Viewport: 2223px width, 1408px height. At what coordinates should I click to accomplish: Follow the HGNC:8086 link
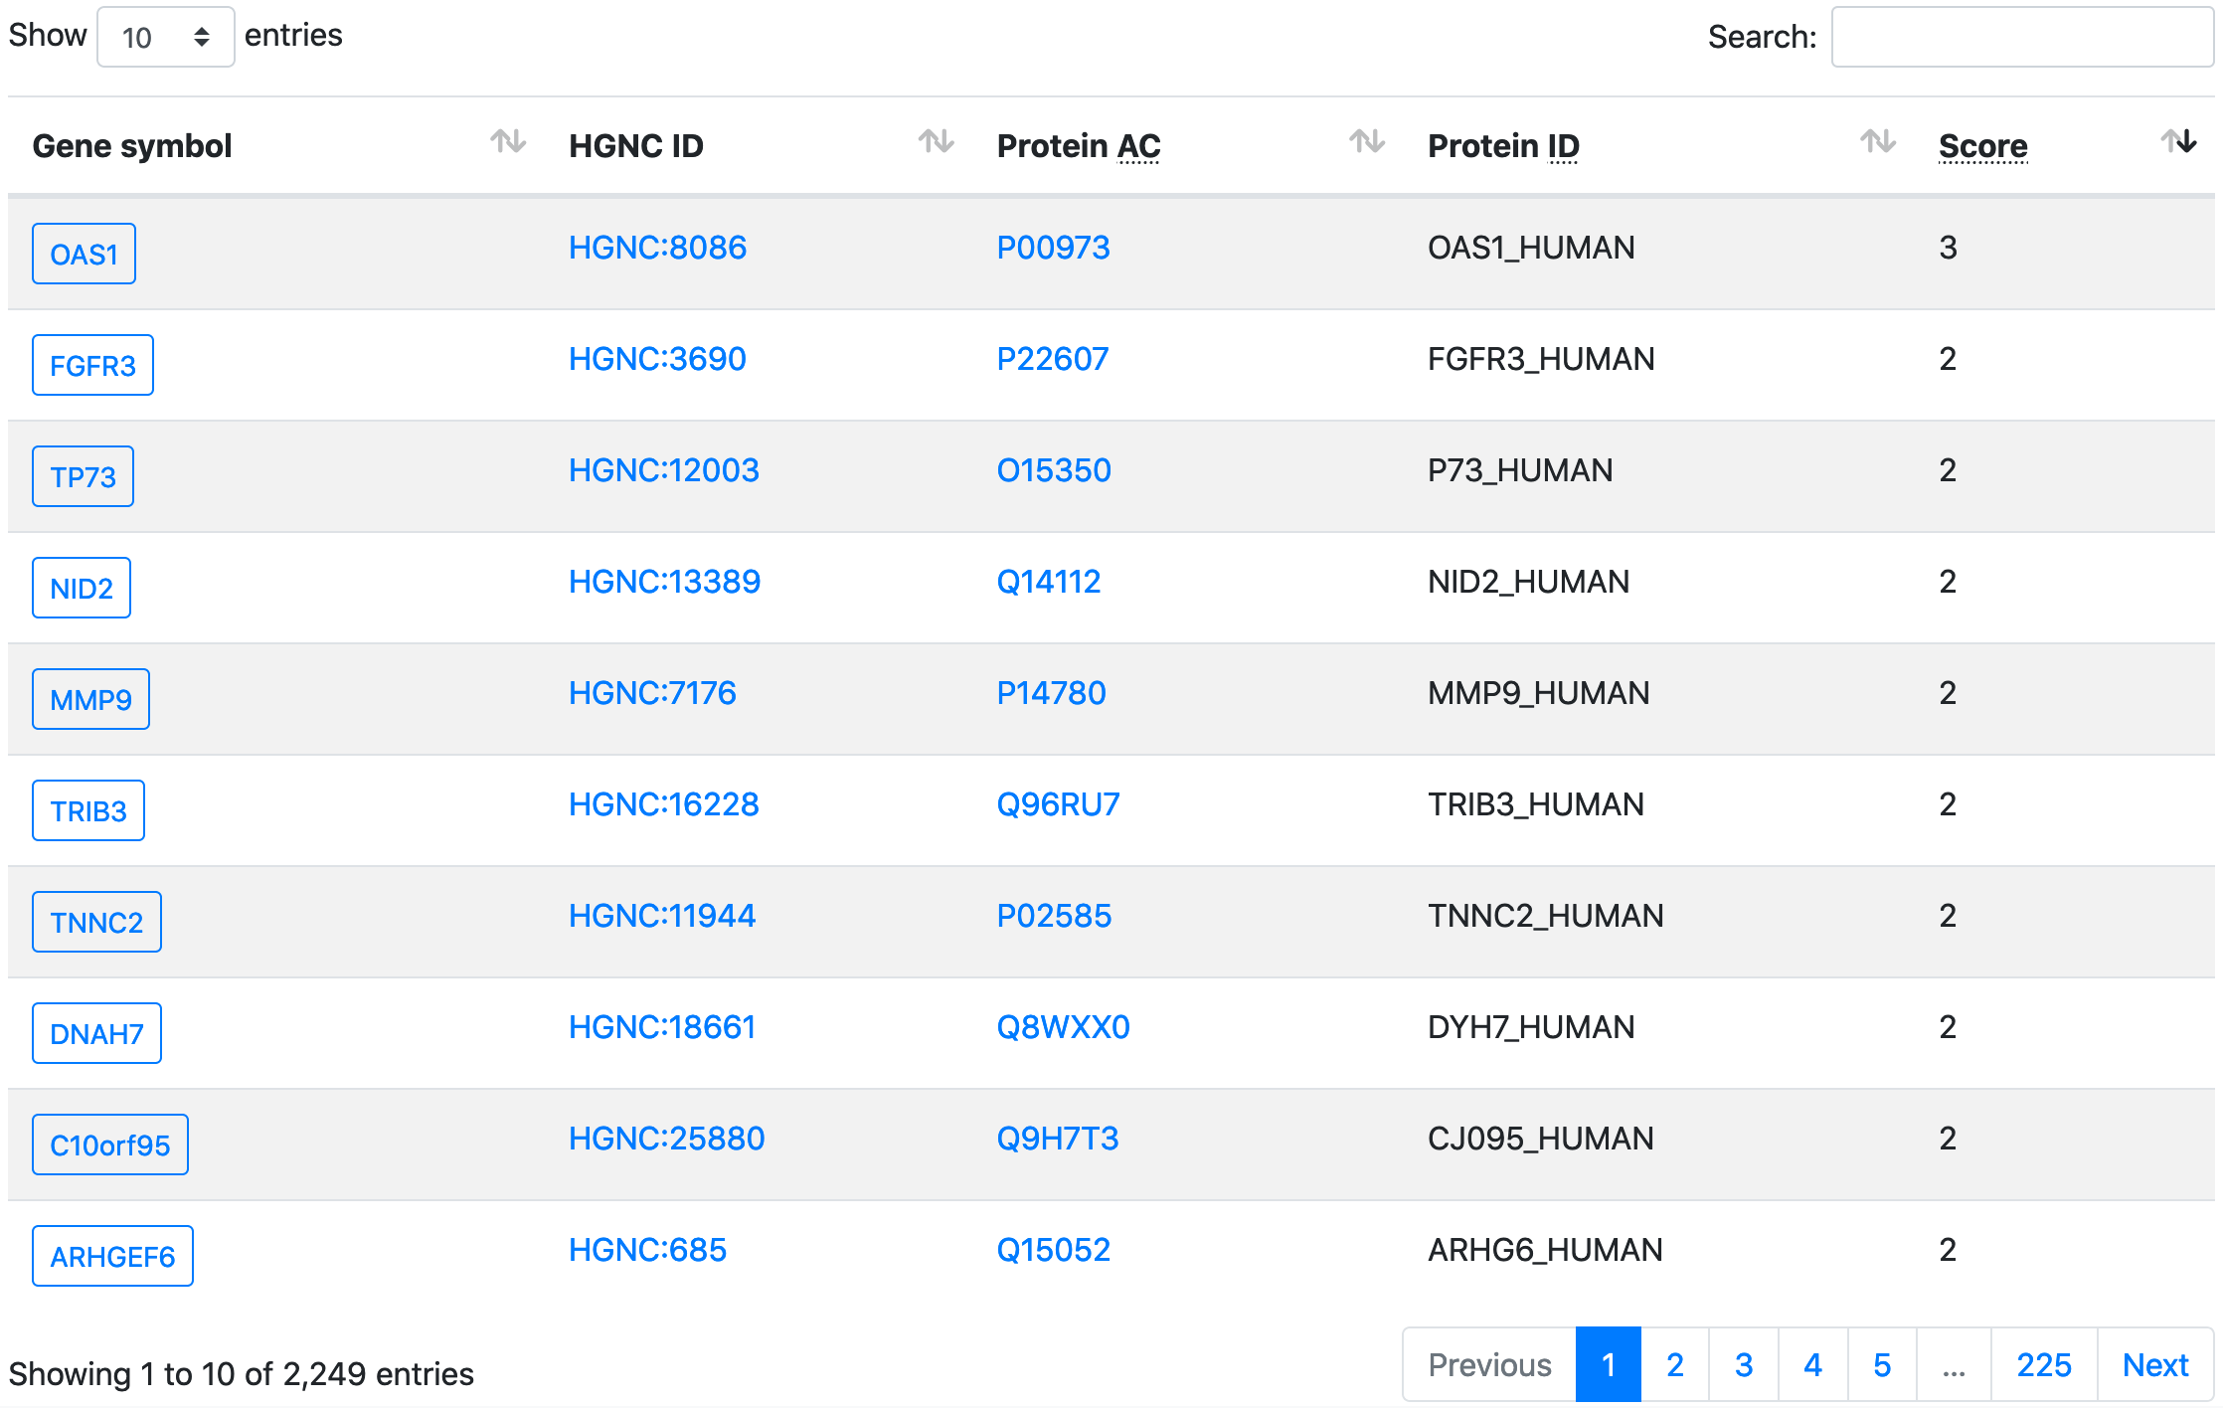[657, 248]
